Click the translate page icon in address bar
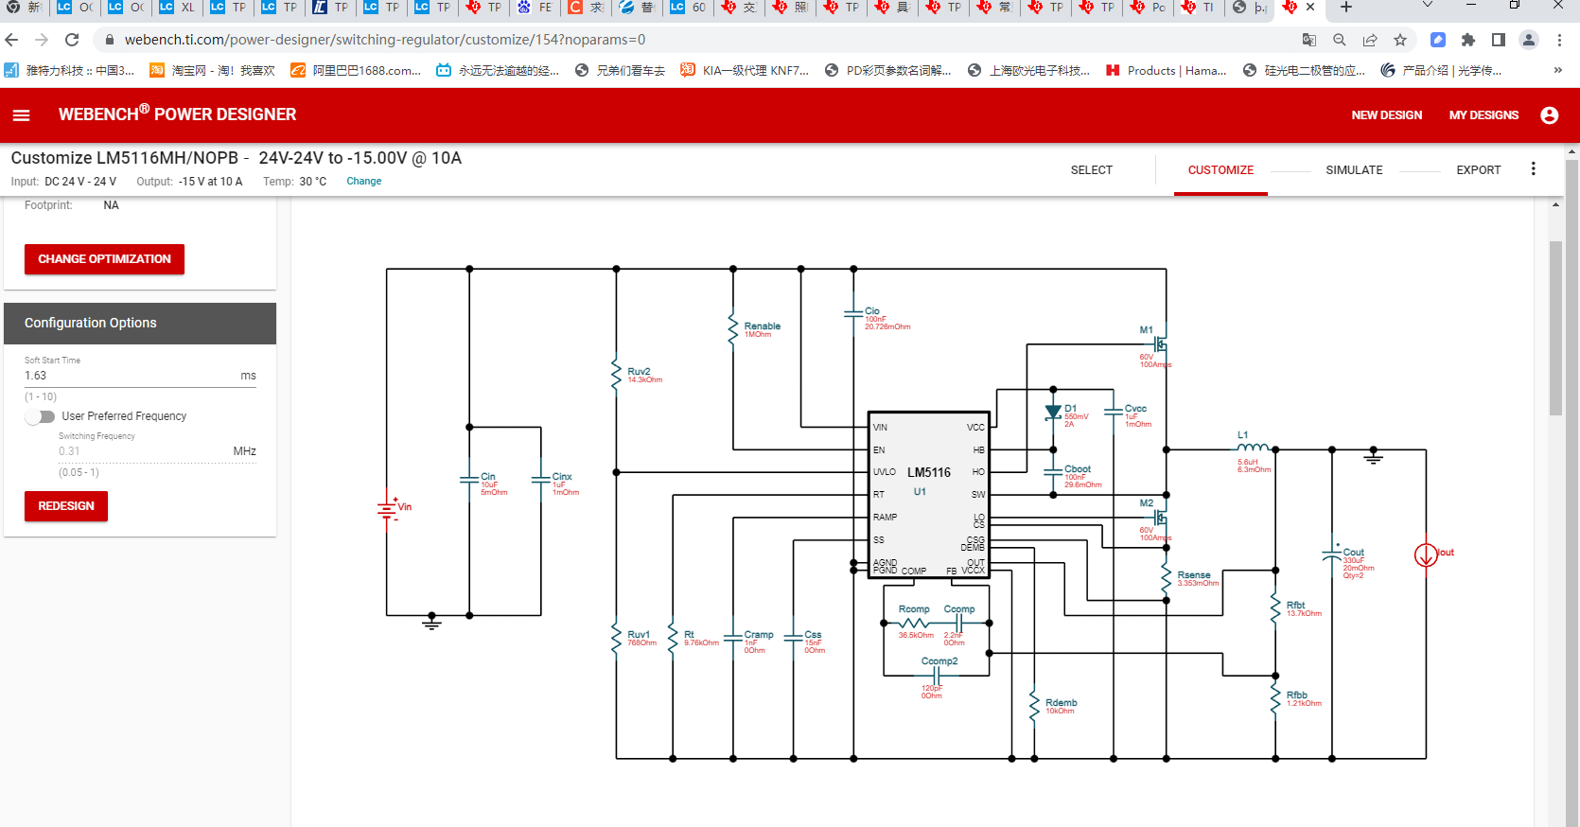The height and width of the screenshot is (827, 1580). pos(1309,40)
